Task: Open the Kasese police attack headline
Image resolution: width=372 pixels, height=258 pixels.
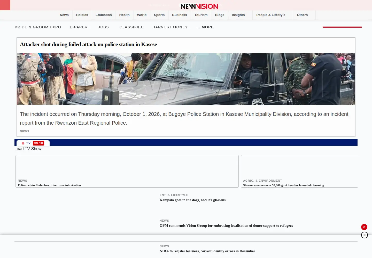Action: [x=88, y=44]
